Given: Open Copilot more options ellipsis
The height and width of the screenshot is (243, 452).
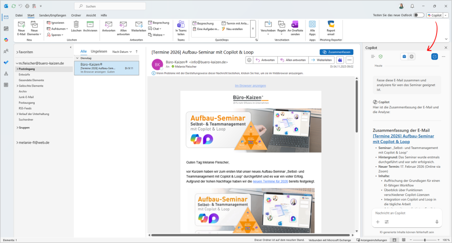Looking at the screenshot, I should tap(443, 57).
